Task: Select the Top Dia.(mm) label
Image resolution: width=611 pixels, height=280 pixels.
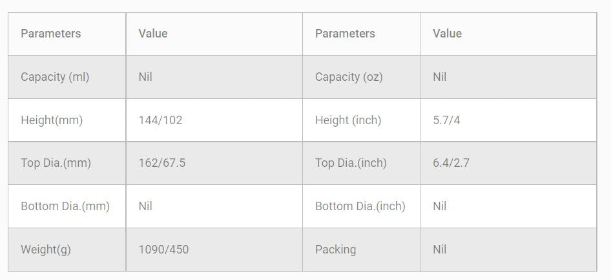Action: (56, 163)
